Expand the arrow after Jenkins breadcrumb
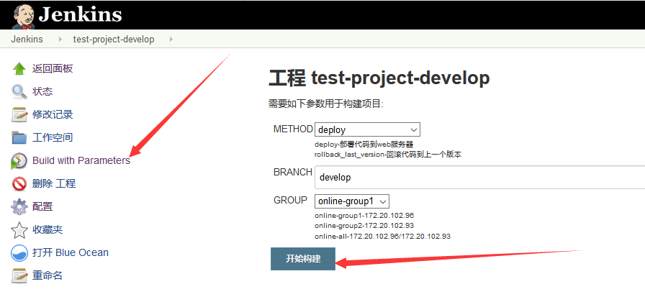 click(x=60, y=40)
